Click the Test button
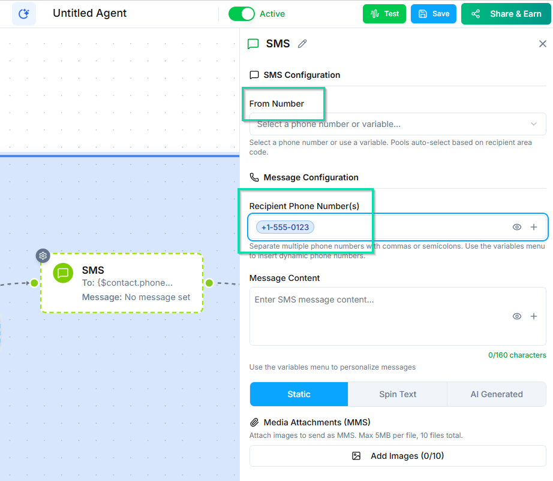Image resolution: width=553 pixels, height=481 pixels. pyautogui.click(x=384, y=14)
